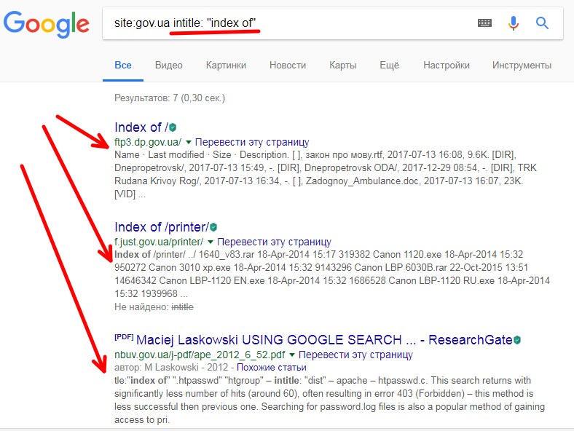Screen dimensions: 574x431
Task: Switch to the 'Видео' tab
Action: [168, 66]
